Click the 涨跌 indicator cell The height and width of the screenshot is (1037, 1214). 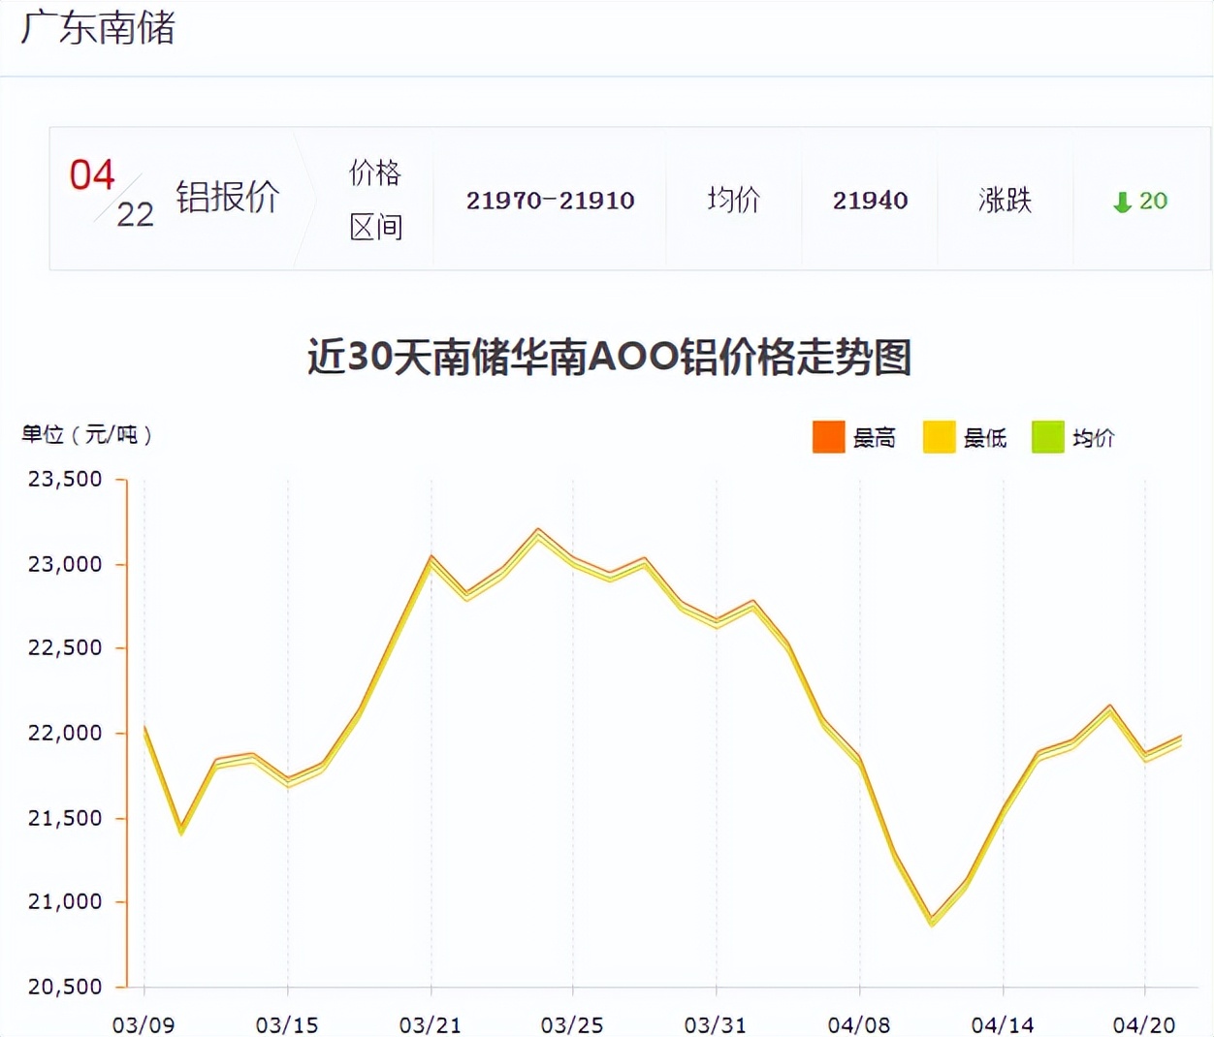tap(1006, 201)
